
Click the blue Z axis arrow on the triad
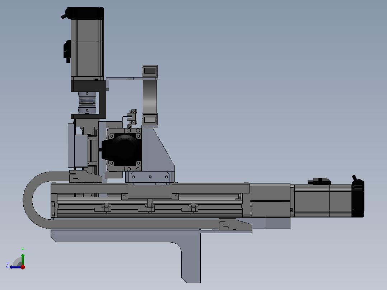point(15,267)
